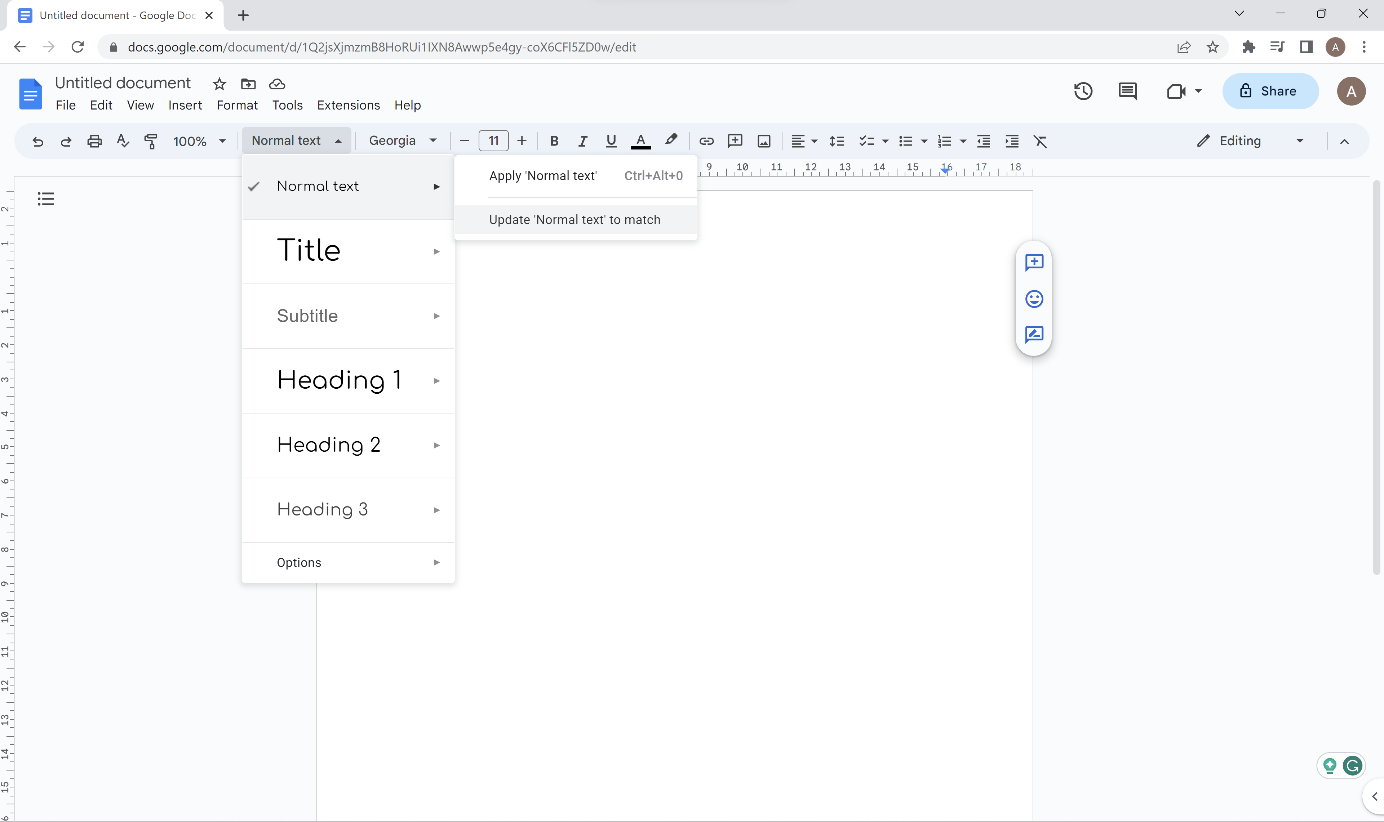Screen dimensions: 1384x822
Task: Open the numbered list options arrow
Action: pos(963,142)
